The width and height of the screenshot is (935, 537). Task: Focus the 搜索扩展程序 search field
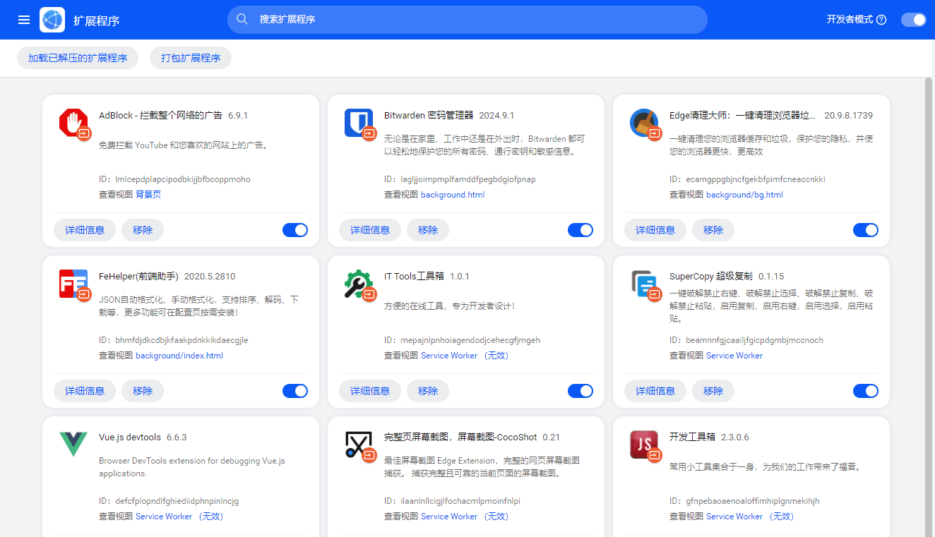(x=467, y=20)
